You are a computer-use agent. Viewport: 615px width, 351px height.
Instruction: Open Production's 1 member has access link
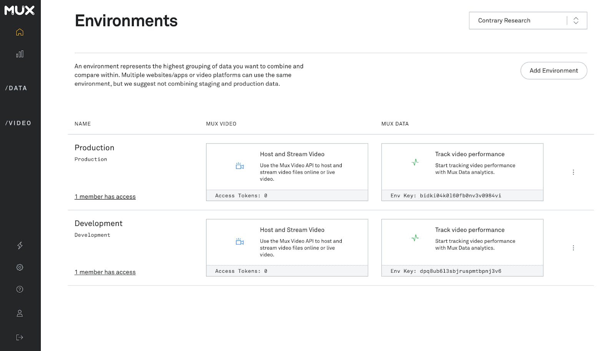coord(105,197)
